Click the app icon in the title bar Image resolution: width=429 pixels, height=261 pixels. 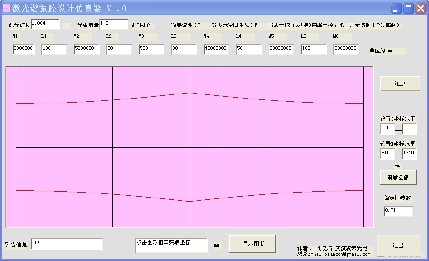point(6,9)
